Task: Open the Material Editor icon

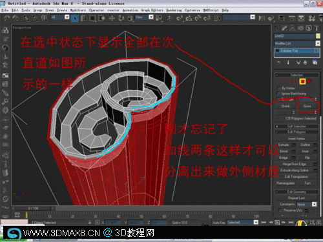Action: 311,18
